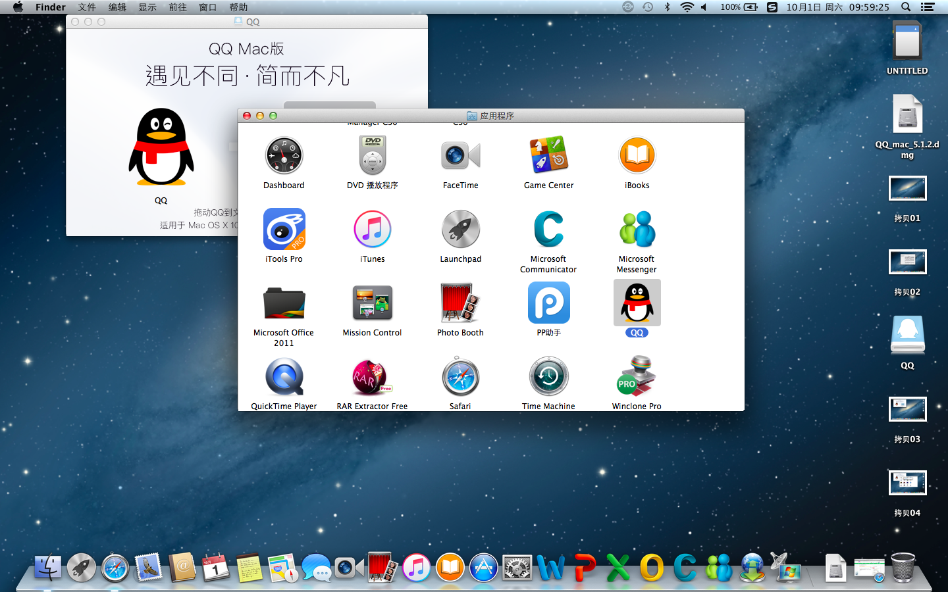Image resolution: width=948 pixels, height=592 pixels.
Task: Select Photo Booth in the 应用程序 window
Action: (x=460, y=303)
